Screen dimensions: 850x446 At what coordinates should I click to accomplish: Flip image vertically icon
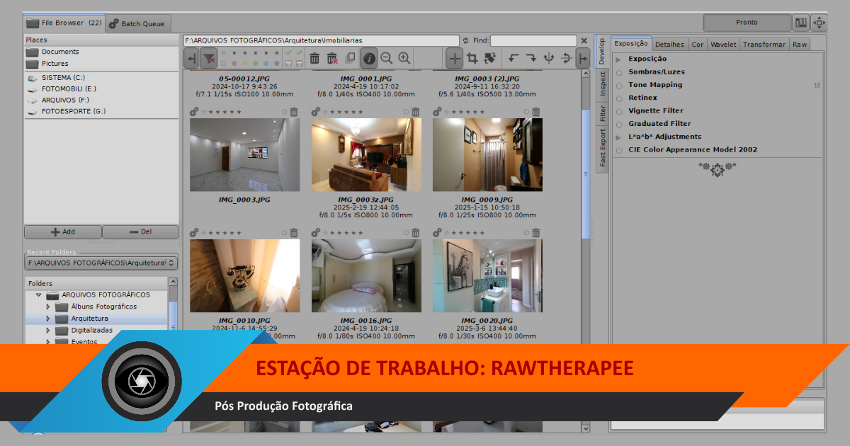point(566,59)
